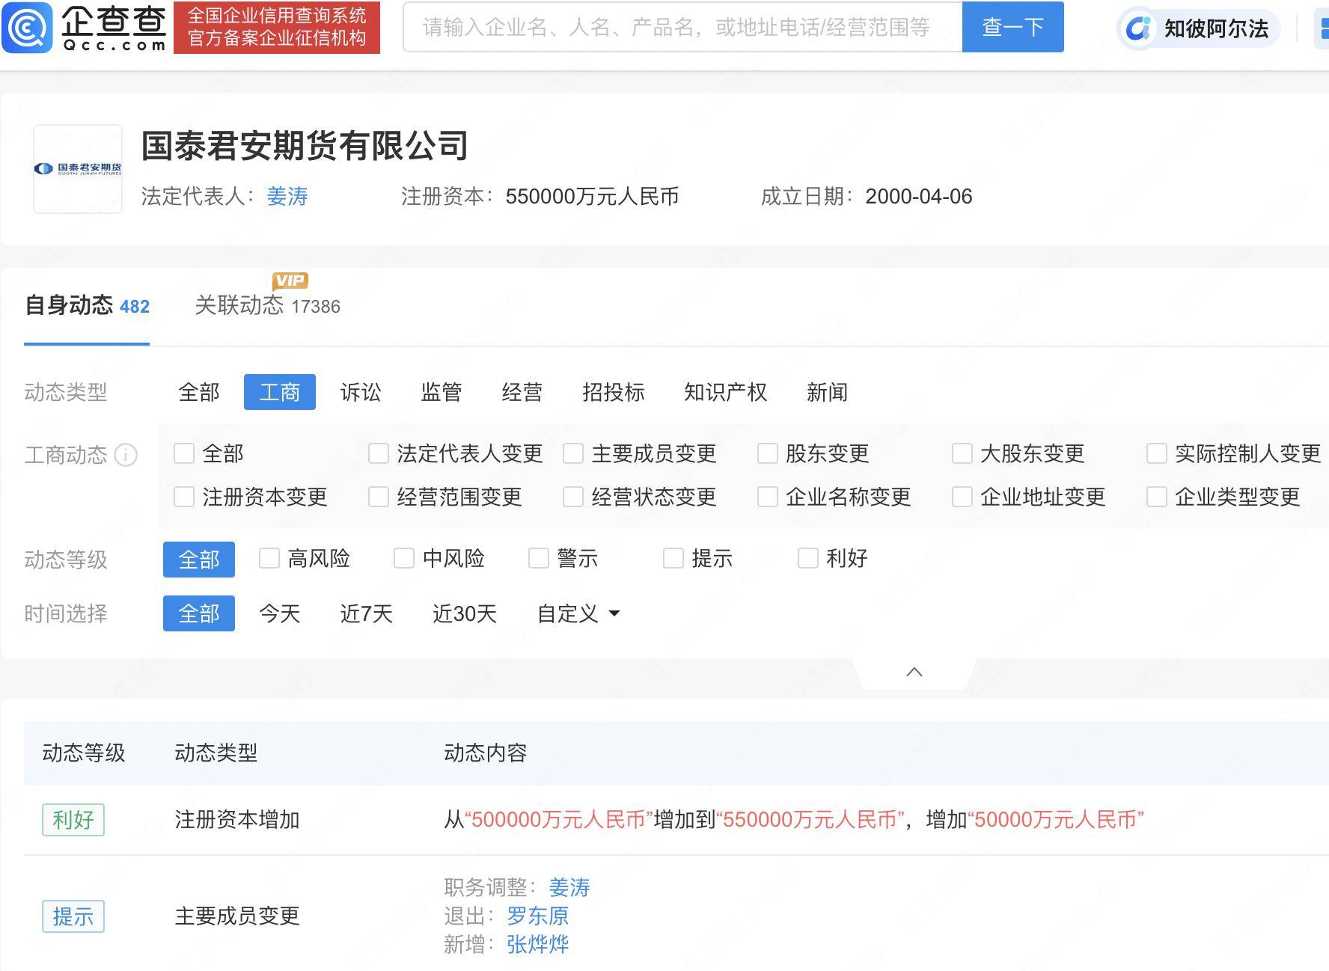Viewport: 1329px width, 971px height.
Task: Click the 动态内容 column header
Action: pos(486,753)
